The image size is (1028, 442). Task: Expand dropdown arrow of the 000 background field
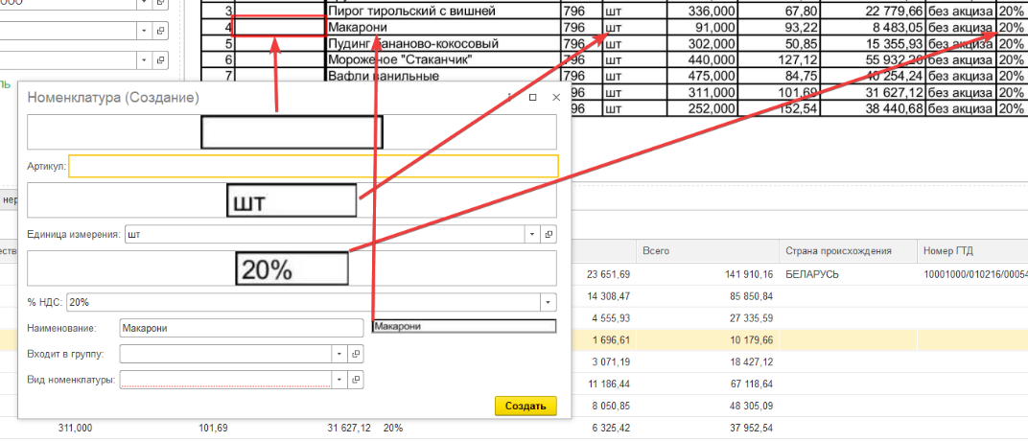tap(144, 3)
